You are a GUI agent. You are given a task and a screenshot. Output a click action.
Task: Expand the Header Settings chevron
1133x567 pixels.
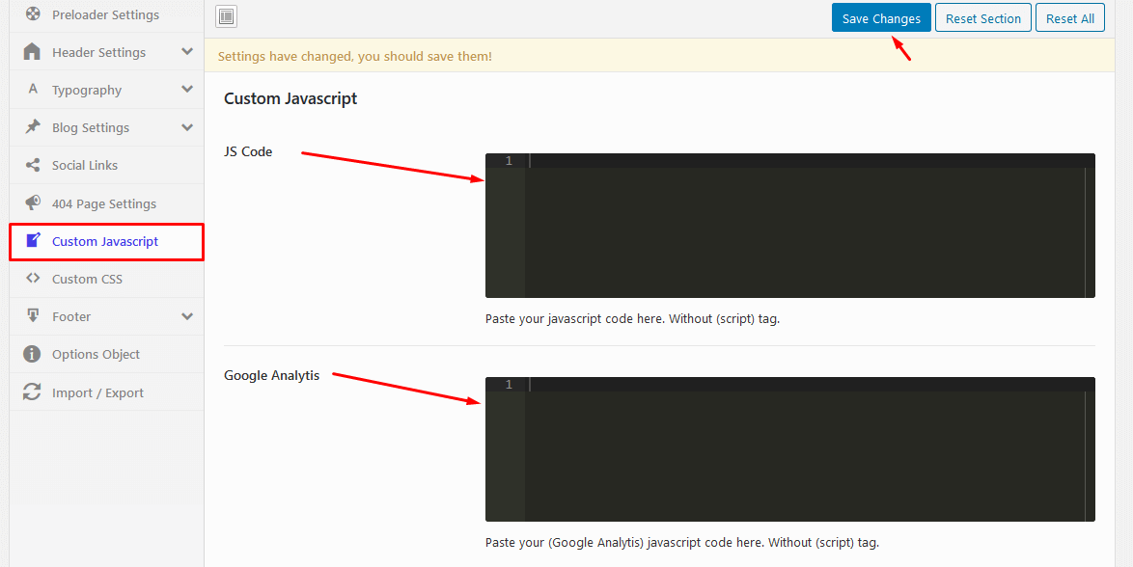point(187,52)
